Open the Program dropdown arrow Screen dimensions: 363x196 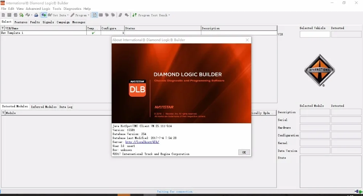(89, 15)
